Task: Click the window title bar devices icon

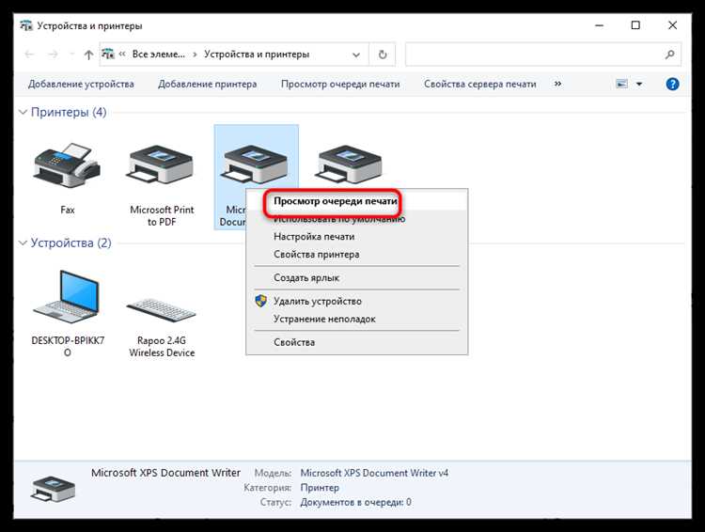Action: tap(26, 25)
